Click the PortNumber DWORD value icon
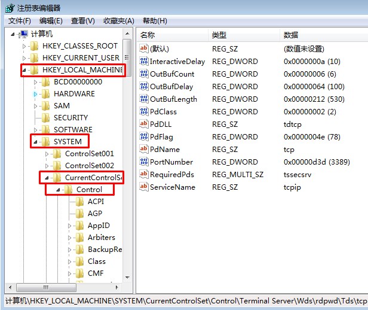Viewport: 368px width, 310px height. [143, 162]
